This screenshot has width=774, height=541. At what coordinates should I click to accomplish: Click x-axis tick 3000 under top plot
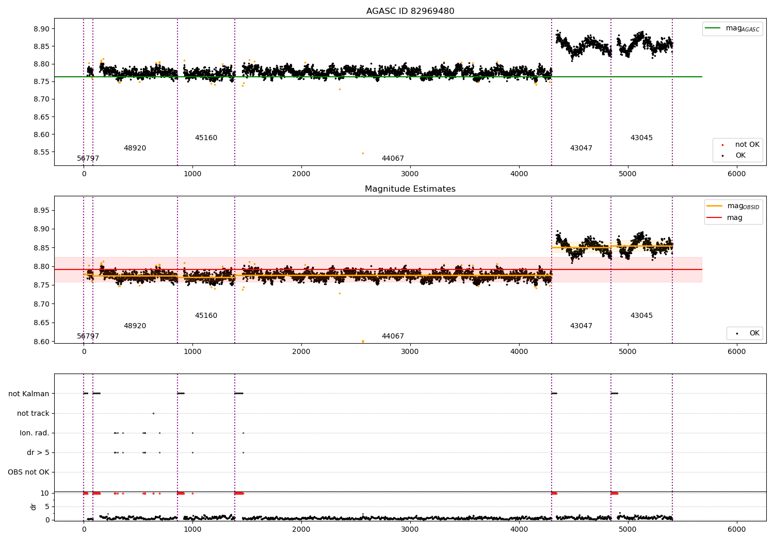(410, 174)
